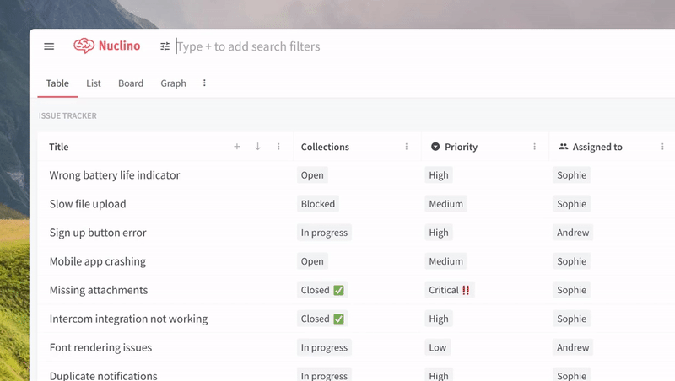Open Collections column options menu

tap(407, 147)
